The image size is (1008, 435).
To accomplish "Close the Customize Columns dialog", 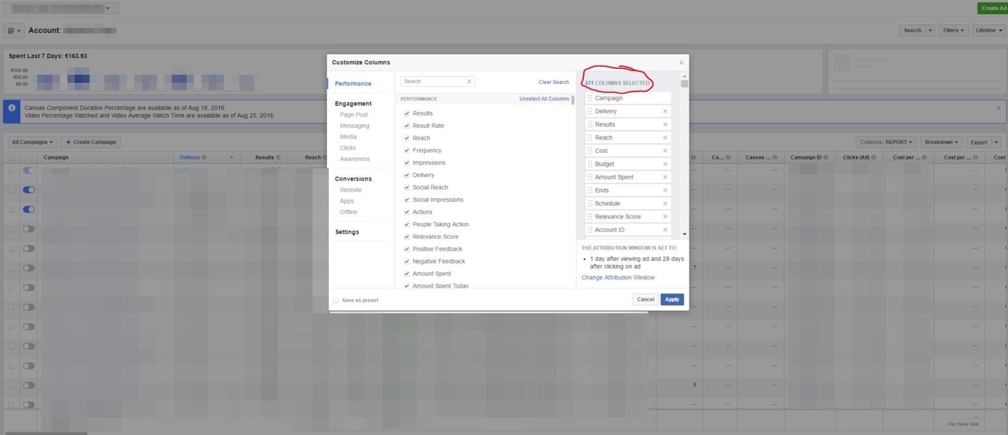I will [681, 62].
